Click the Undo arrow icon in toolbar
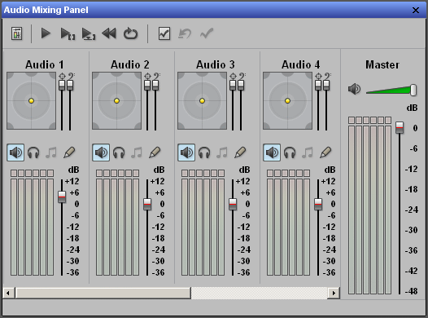This screenshot has height=318, width=428. (x=185, y=33)
